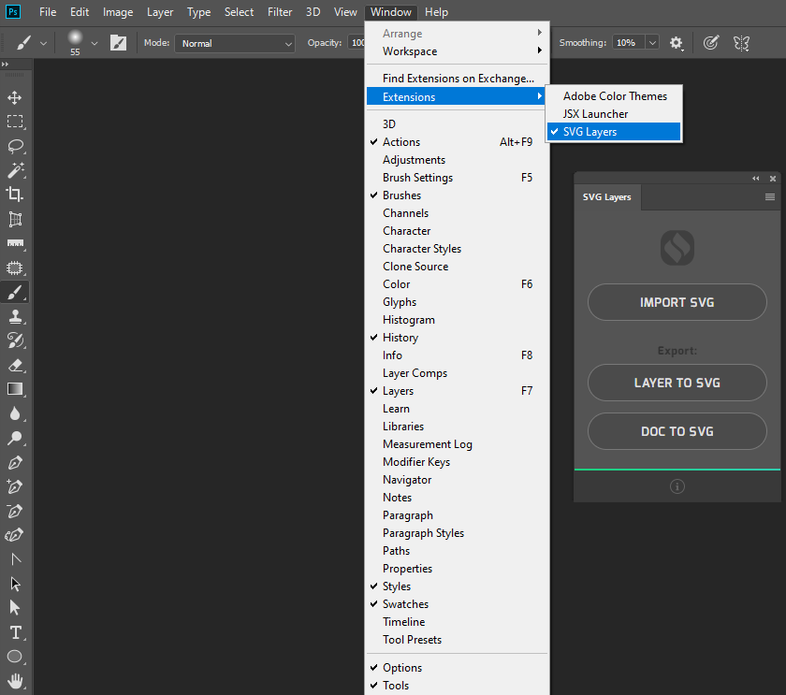Open the Help menu
786x695 pixels.
pyautogui.click(x=436, y=12)
